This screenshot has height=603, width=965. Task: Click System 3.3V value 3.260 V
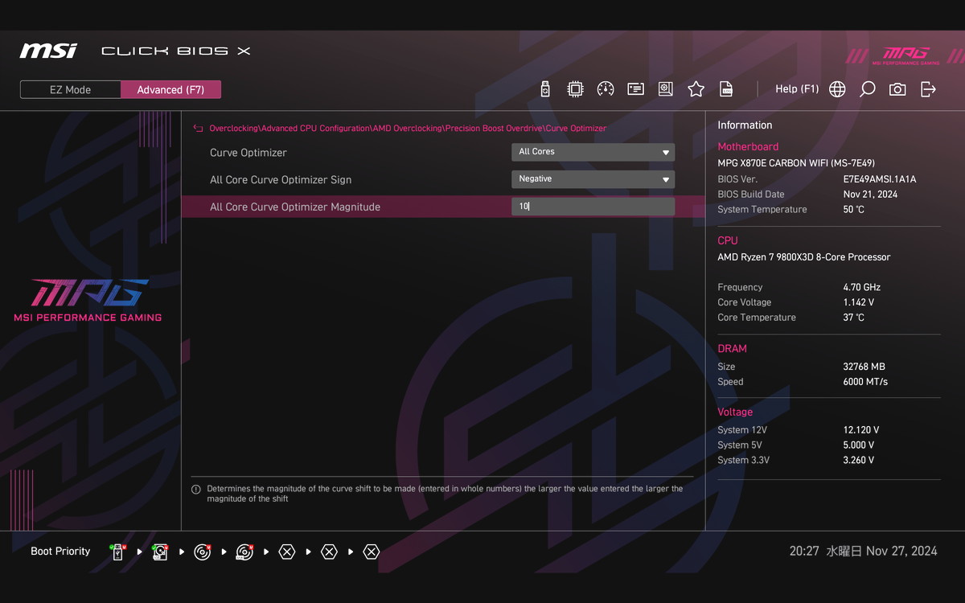(x=859, y=461)
